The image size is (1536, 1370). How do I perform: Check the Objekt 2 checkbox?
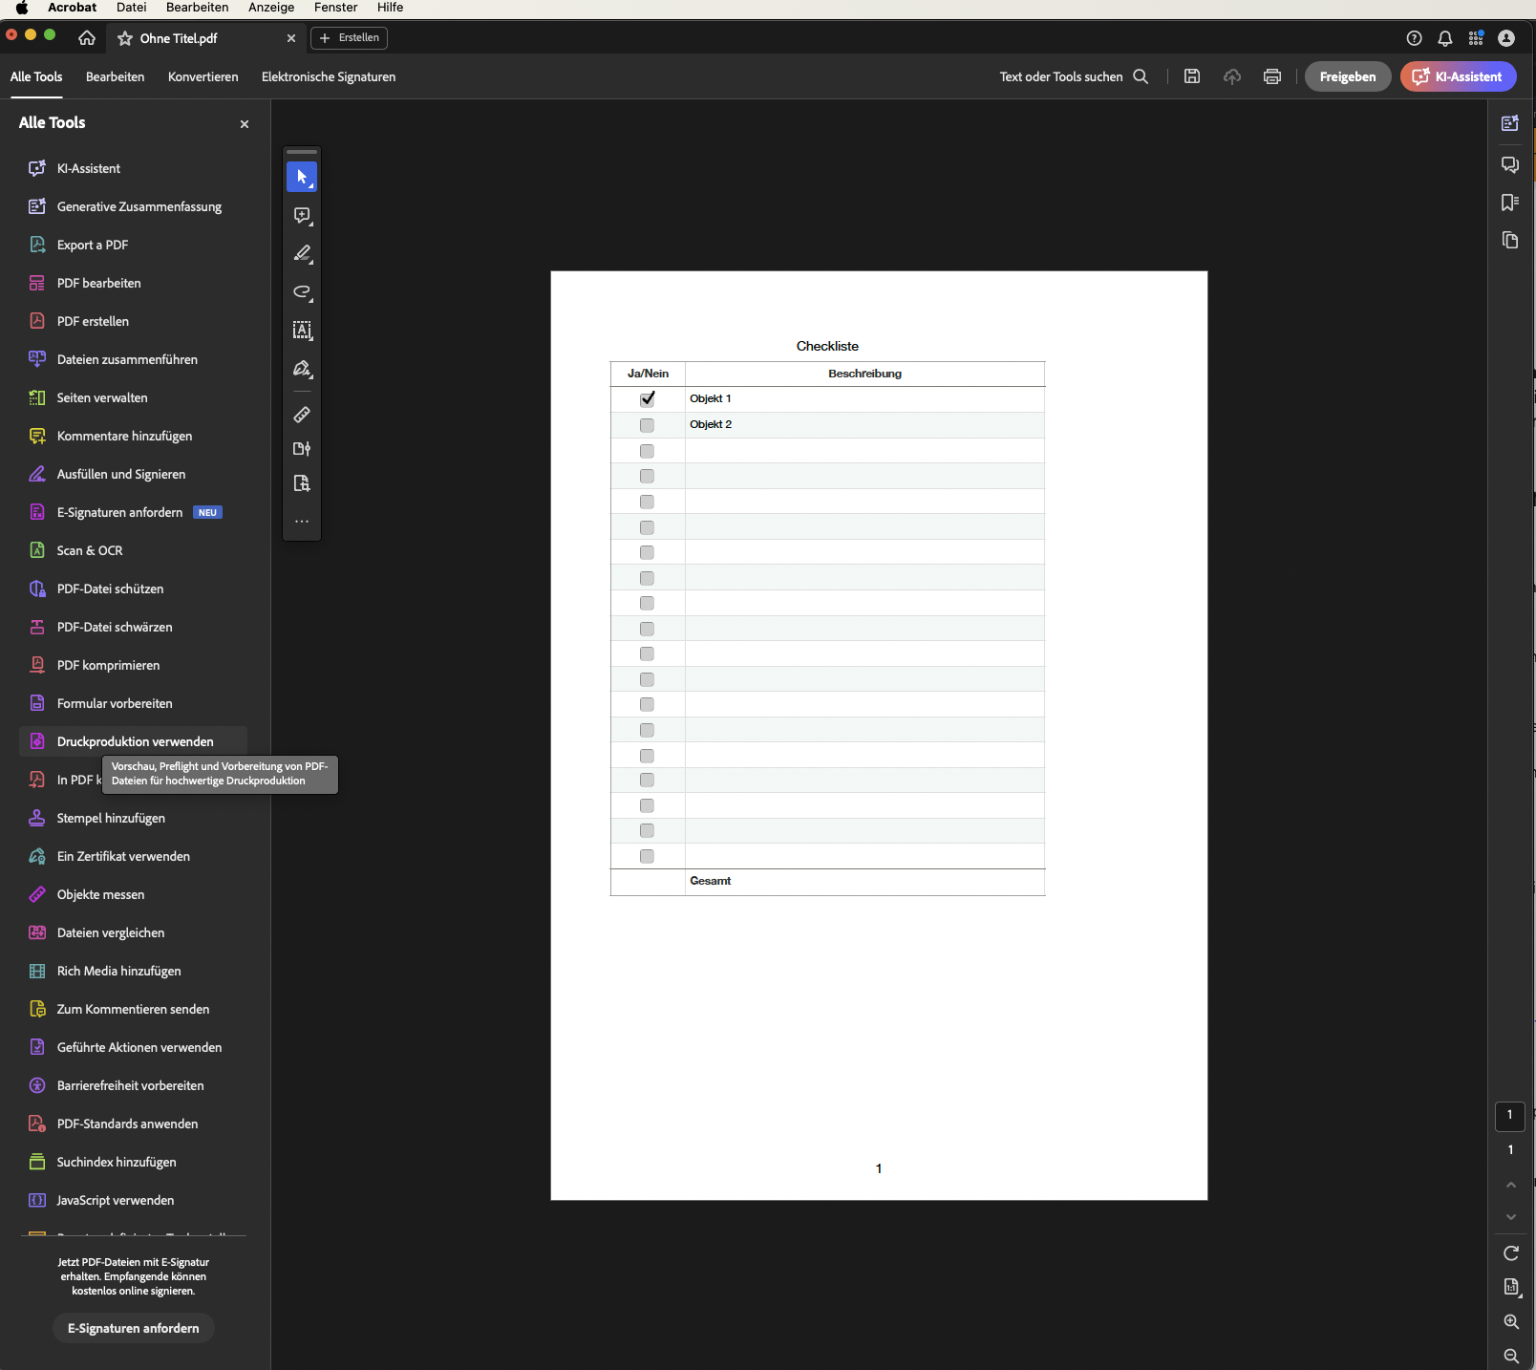(x=648, y=425)
